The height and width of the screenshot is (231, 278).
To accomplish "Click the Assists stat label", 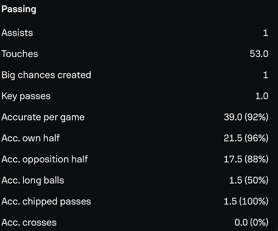I will pos(17,33).
